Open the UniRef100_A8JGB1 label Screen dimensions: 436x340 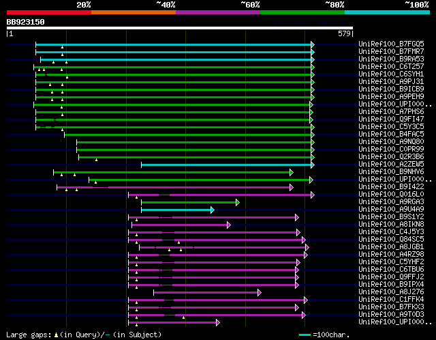coord(391,247)
